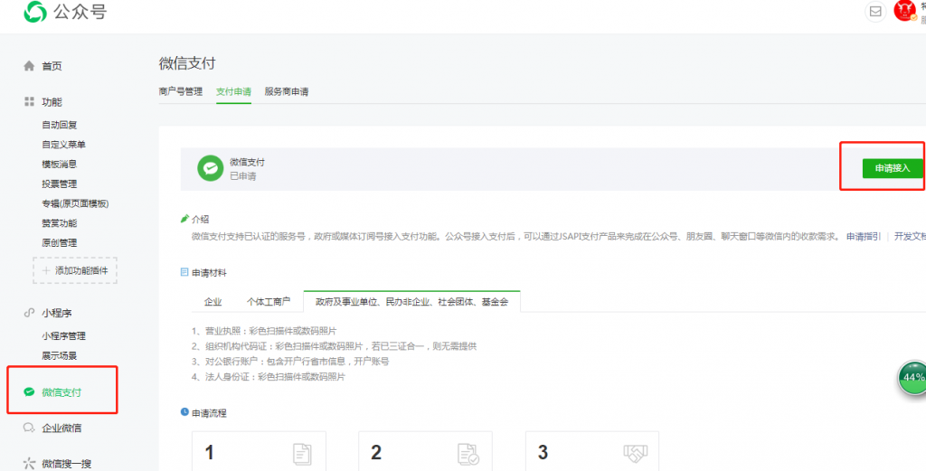Screen dimensions: 926x471
Task: Click the 微信支付 page heading
Action: coord(187,63)
